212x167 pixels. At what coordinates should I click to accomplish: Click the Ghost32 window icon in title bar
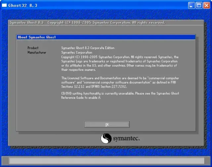tap(4, 5)
